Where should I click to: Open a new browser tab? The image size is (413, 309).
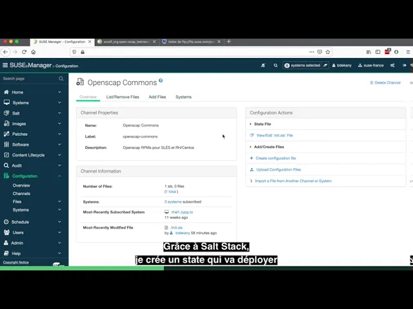point(228,42)
